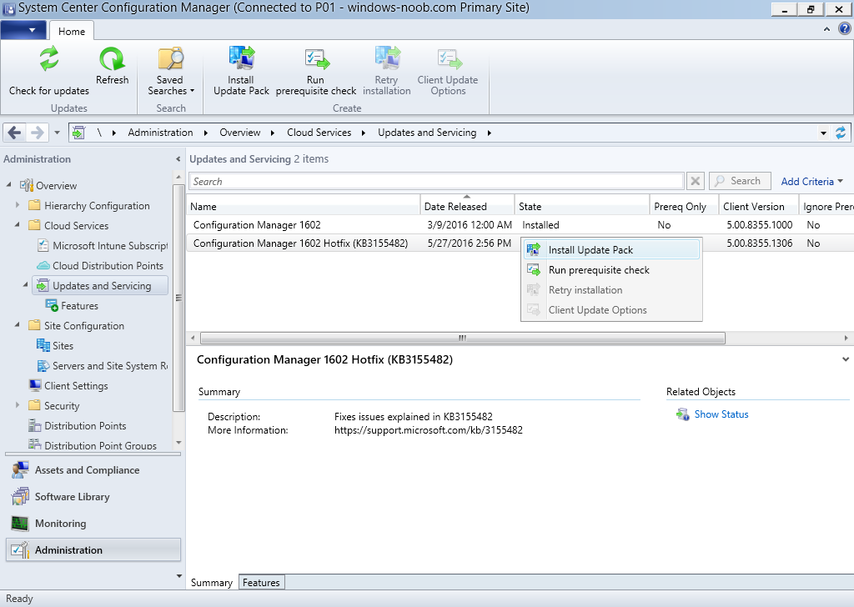Click Install Update Pack ribbon icon
The image size is (854, 607).
[241, 59]
